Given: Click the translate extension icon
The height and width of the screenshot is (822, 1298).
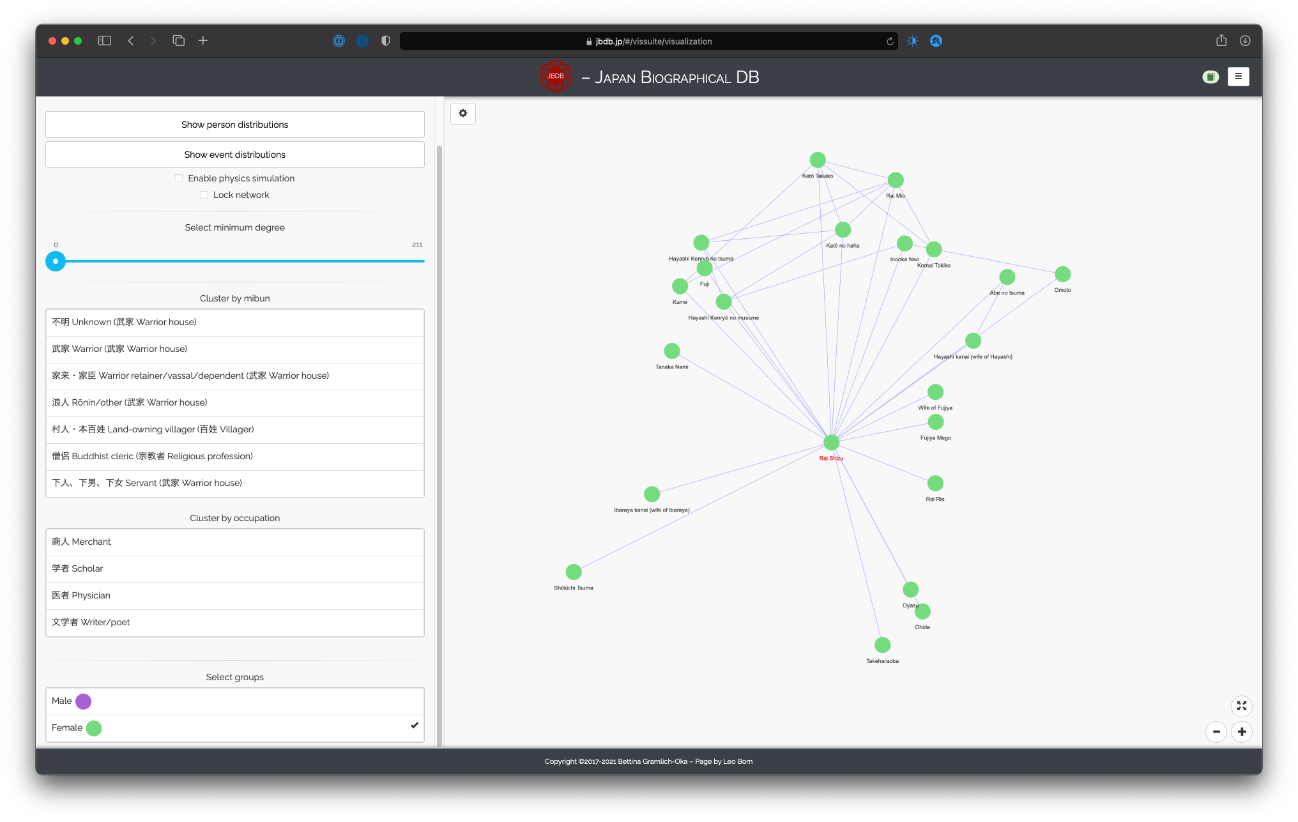Looking at the screenshot, I should click(936, 41).
